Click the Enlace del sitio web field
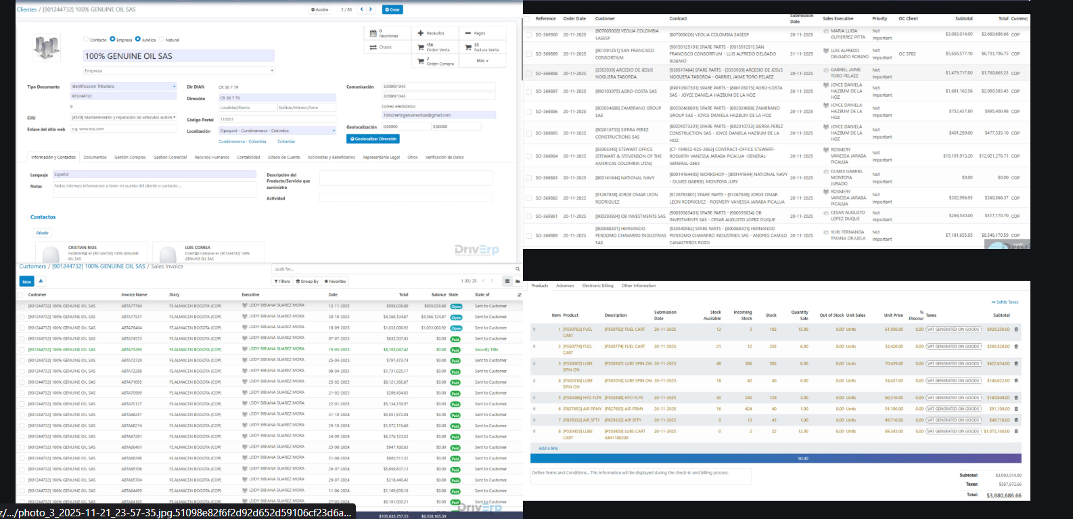 pos(122,129)
